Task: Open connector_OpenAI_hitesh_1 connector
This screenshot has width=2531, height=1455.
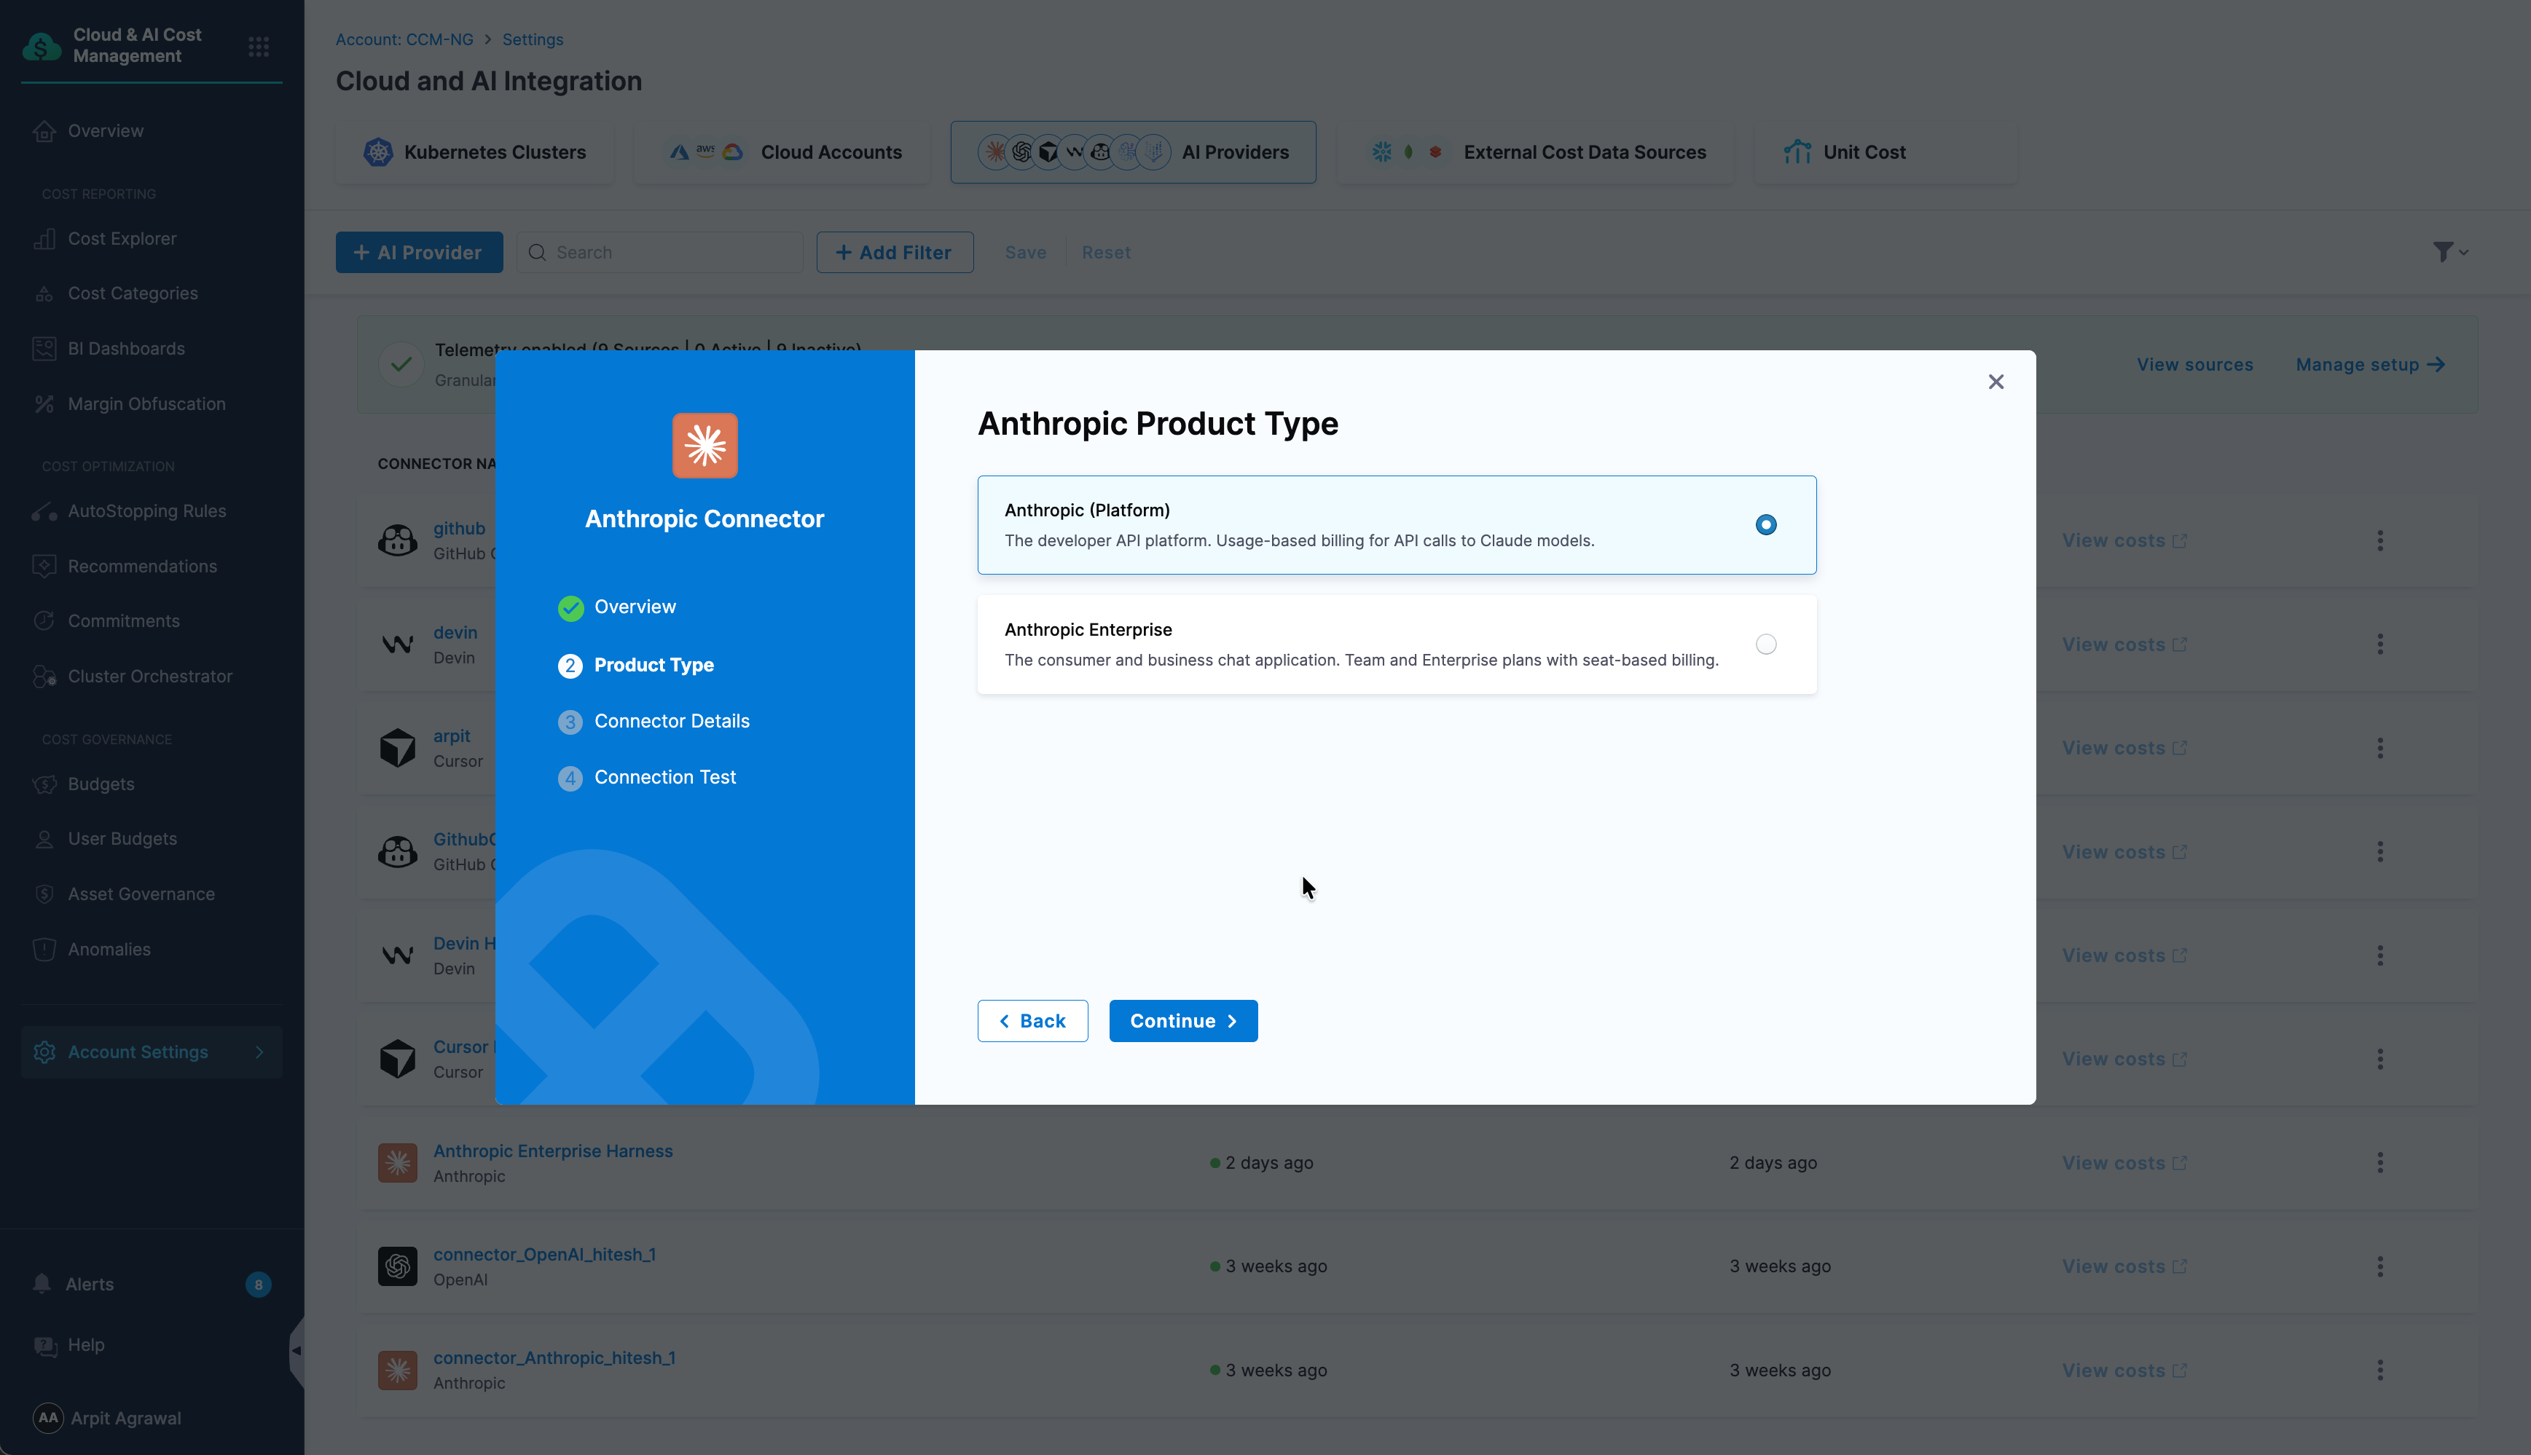Action: click(544, 1254)
